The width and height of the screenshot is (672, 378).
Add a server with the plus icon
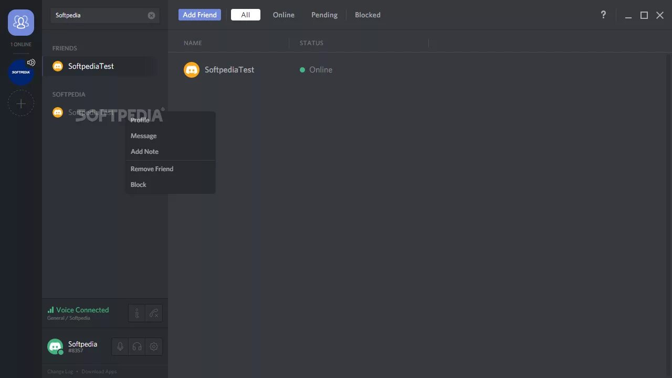click(x=21, y=103)
